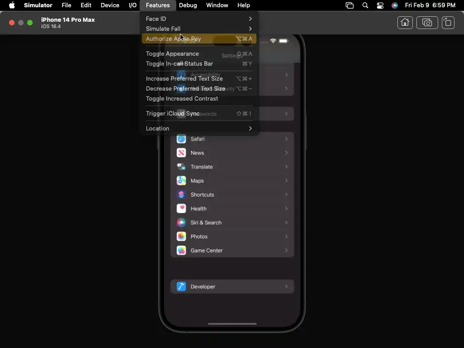The image size is (464, 348).
Task: Tap the Translate app icon
Action: pyautogui.click(x=181, y=167)
